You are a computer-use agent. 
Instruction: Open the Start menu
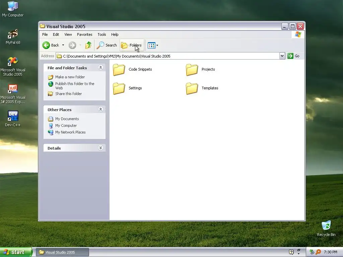point(16,252)
